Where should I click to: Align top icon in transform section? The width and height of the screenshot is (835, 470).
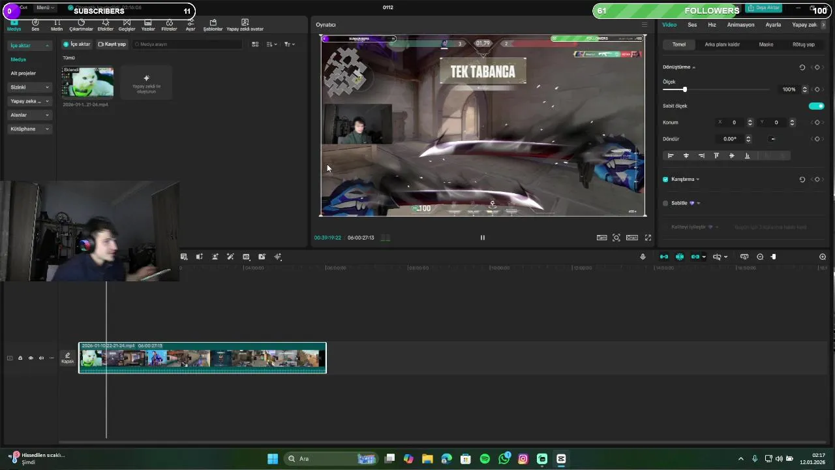[716, 155]
